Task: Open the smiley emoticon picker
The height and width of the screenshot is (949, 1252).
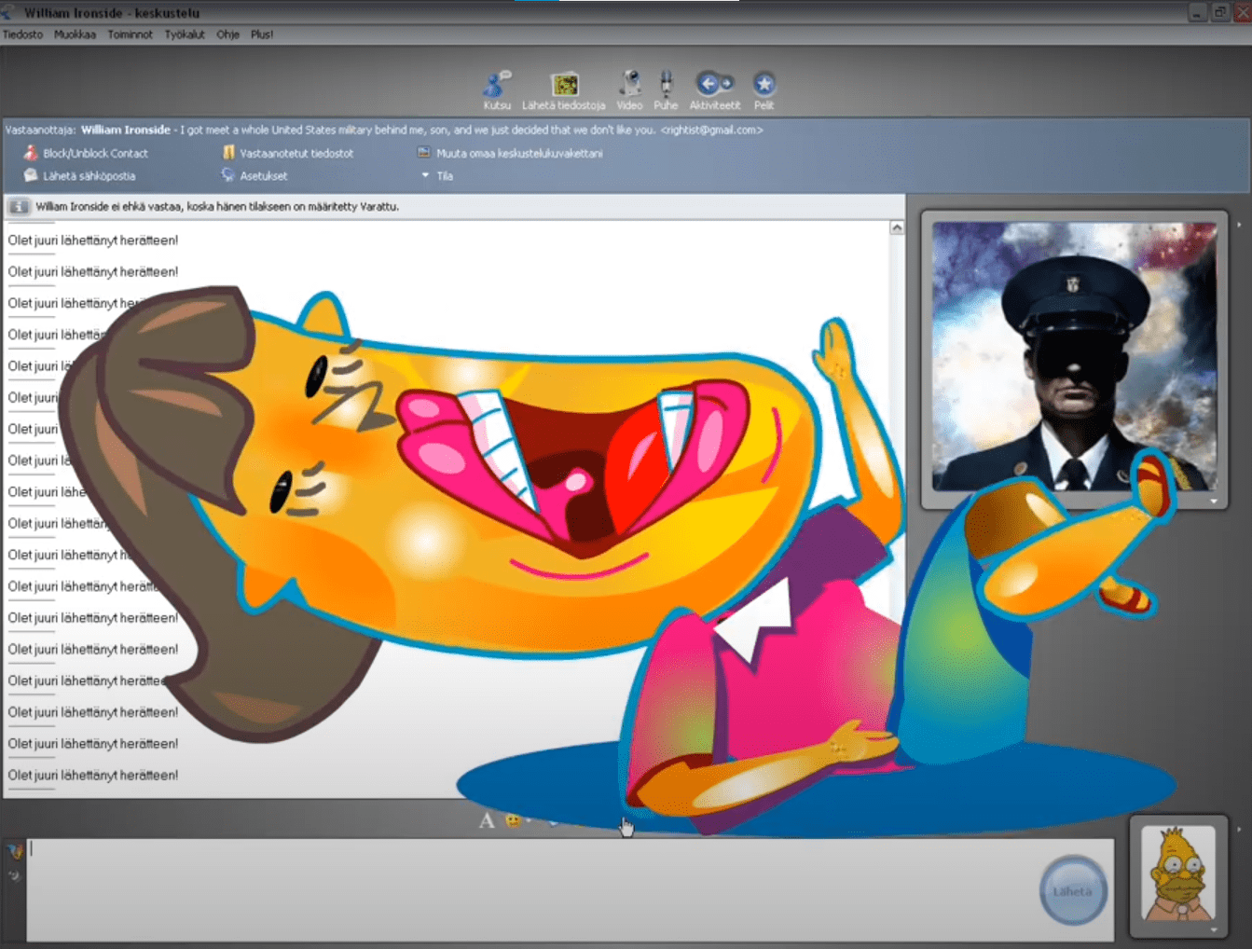Action: click(x=513, y=820)
